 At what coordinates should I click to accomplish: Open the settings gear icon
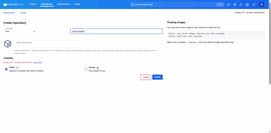click(235, 4)
